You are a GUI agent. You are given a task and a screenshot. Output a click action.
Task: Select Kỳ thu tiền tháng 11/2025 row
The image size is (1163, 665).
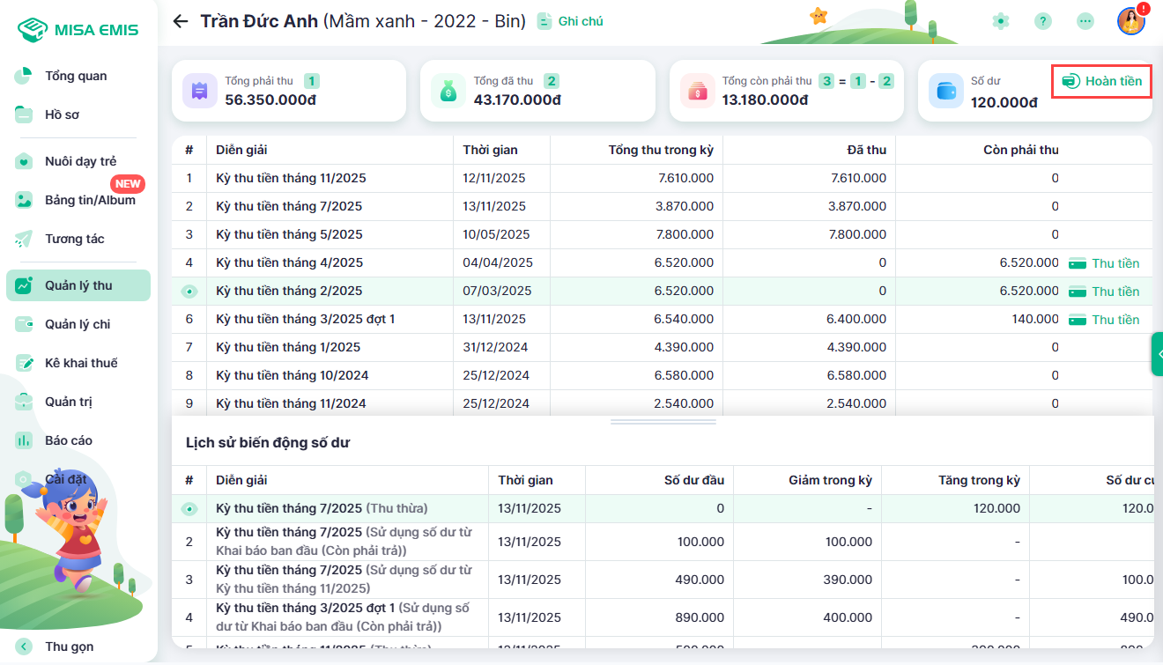(291, 179)
